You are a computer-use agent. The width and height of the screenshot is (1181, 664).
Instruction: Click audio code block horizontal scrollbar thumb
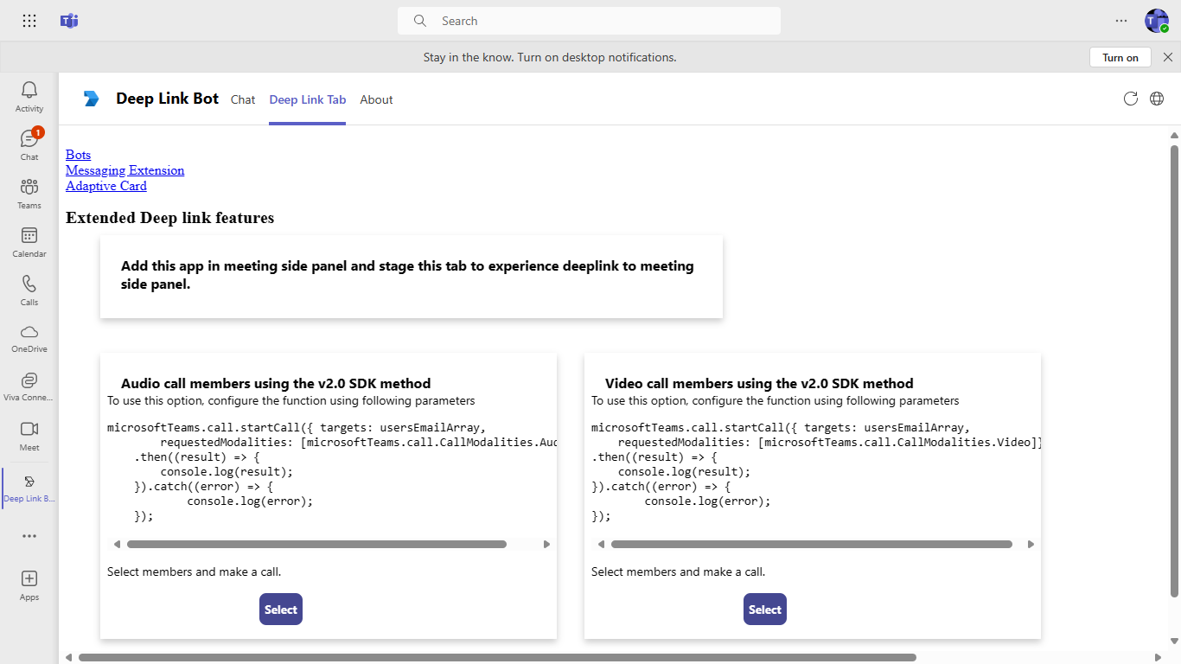(316, 545)
